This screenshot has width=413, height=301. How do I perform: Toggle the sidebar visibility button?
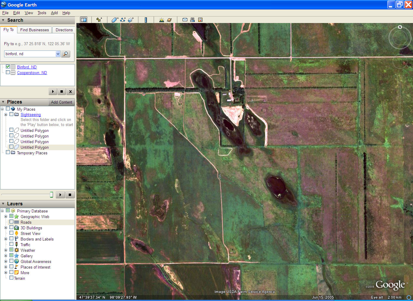point(84,20)
